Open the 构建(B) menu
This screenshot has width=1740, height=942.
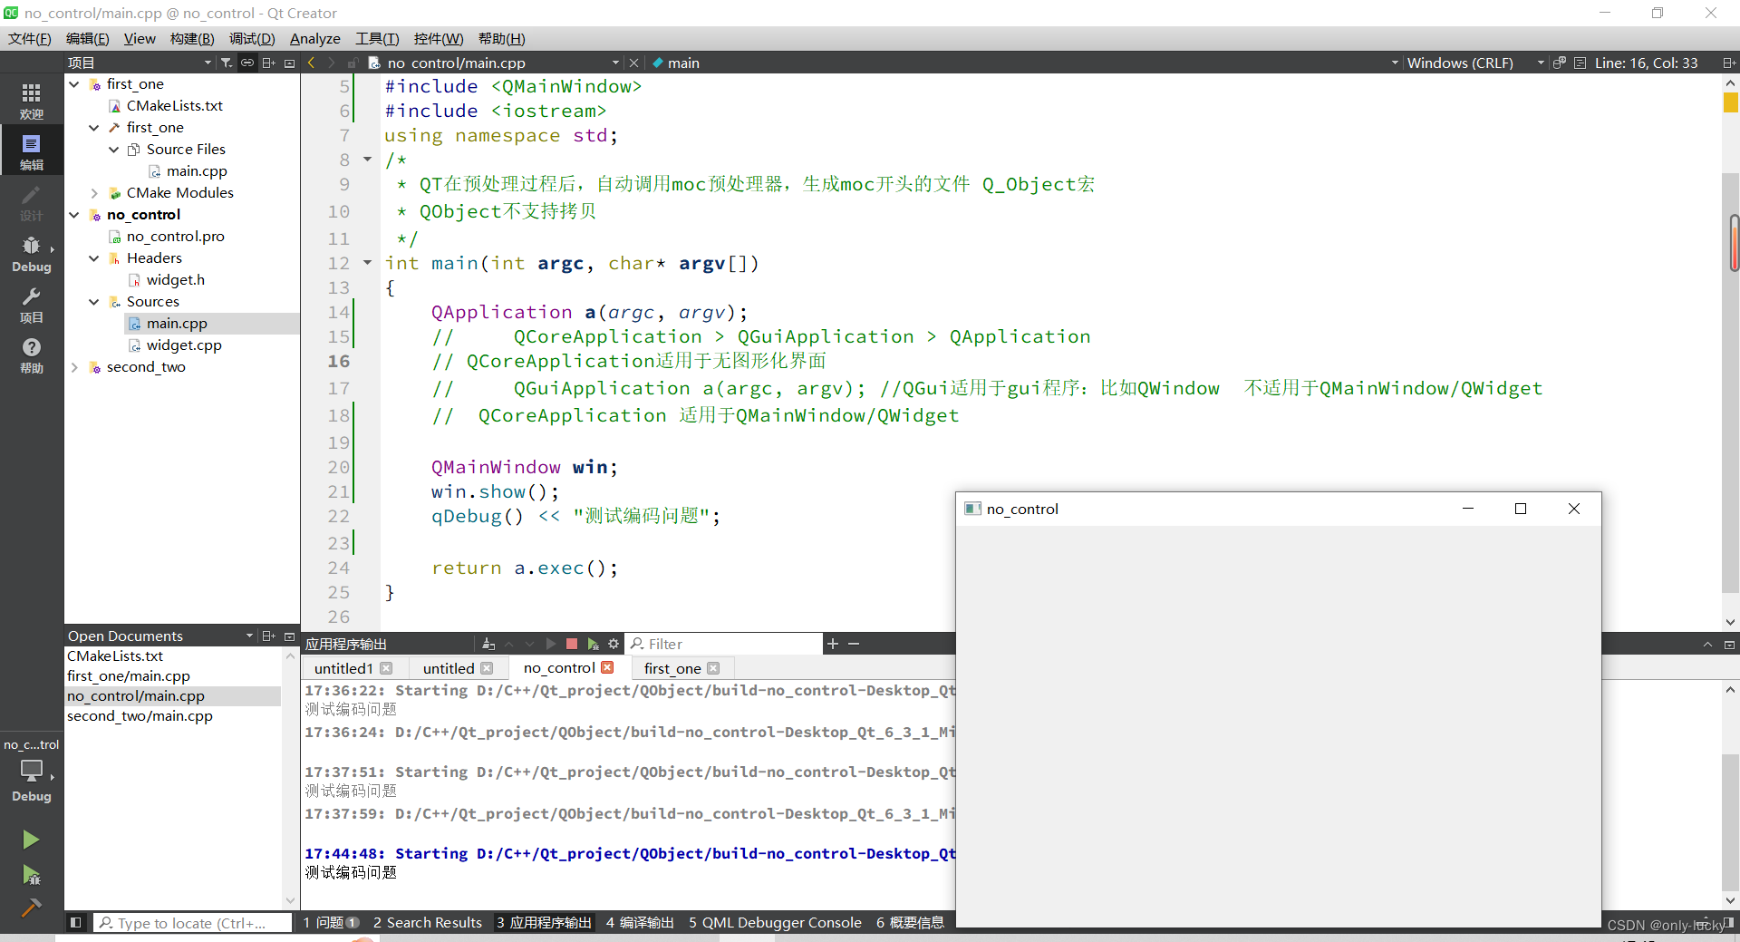[x=191, y=38]
